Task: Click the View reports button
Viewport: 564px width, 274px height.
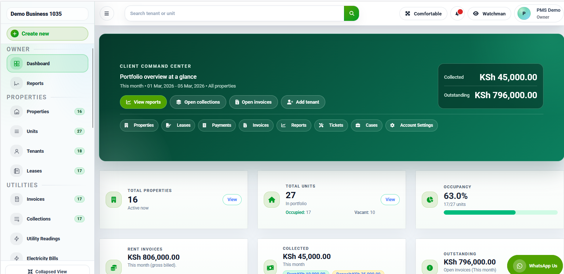Action: (143, 102)
